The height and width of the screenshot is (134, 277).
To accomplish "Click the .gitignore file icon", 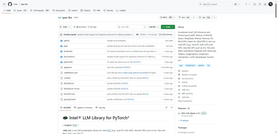I will pos(62,67).
